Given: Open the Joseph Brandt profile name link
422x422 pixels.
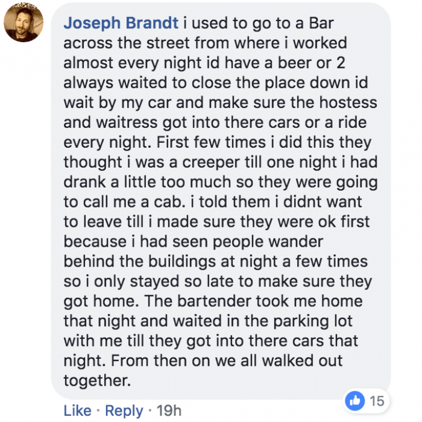Looking at the screenshot, I should click(121, 23).
